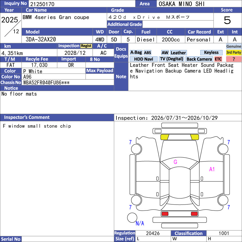242x242 pixels.
Task: Click the Back Camera badge
Action: (x=199, y=59)
